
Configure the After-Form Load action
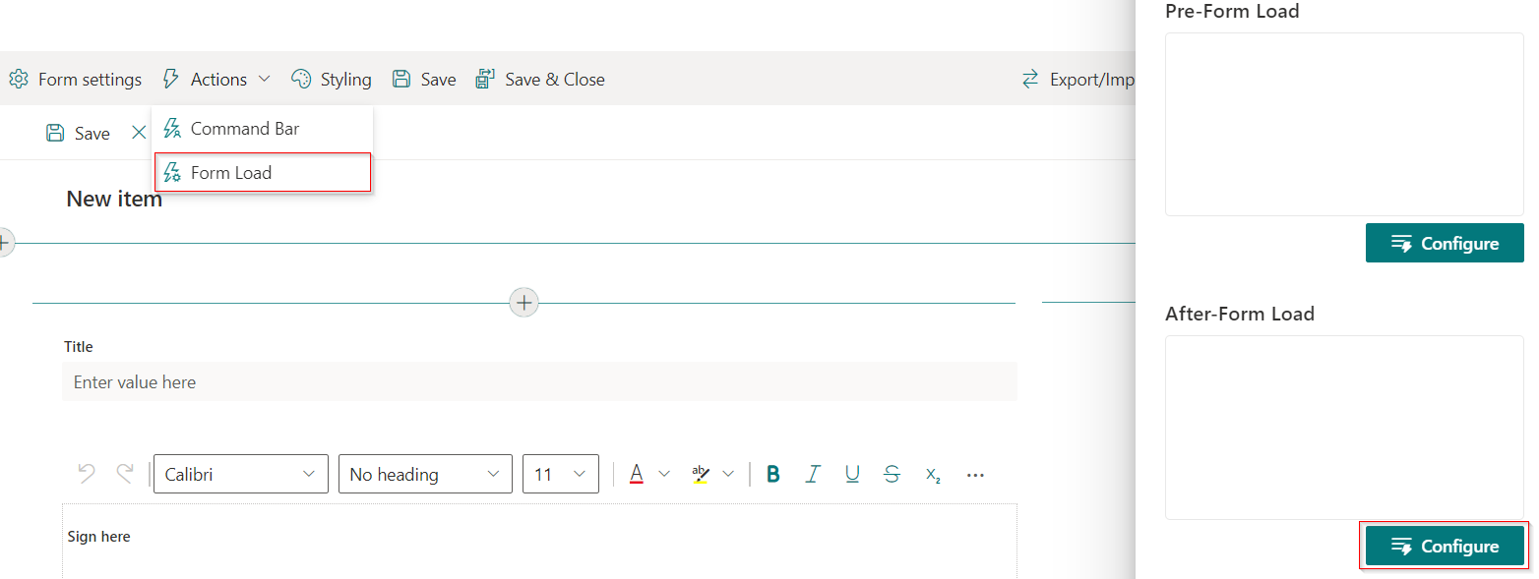point(1444,547)
